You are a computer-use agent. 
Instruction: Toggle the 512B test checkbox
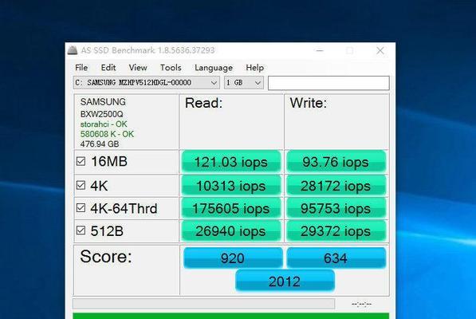tap(81, 230)
